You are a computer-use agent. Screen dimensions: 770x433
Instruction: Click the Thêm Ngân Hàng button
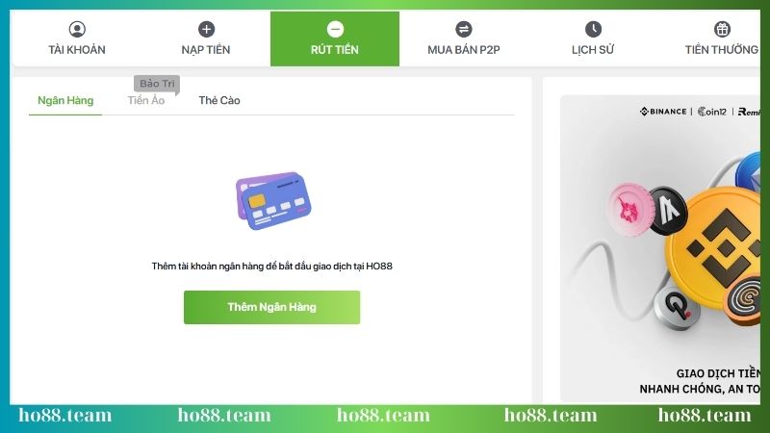coord(271,307)
